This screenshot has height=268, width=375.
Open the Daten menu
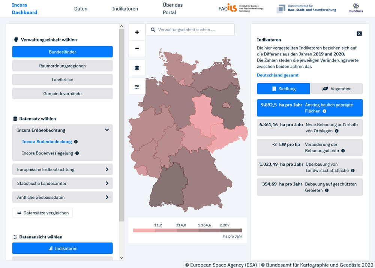click(81, 9)
